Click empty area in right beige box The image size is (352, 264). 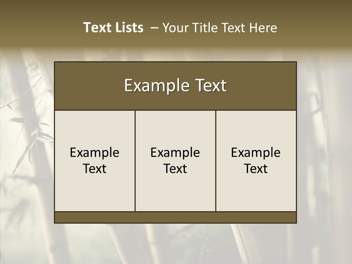tap(256, 194)
